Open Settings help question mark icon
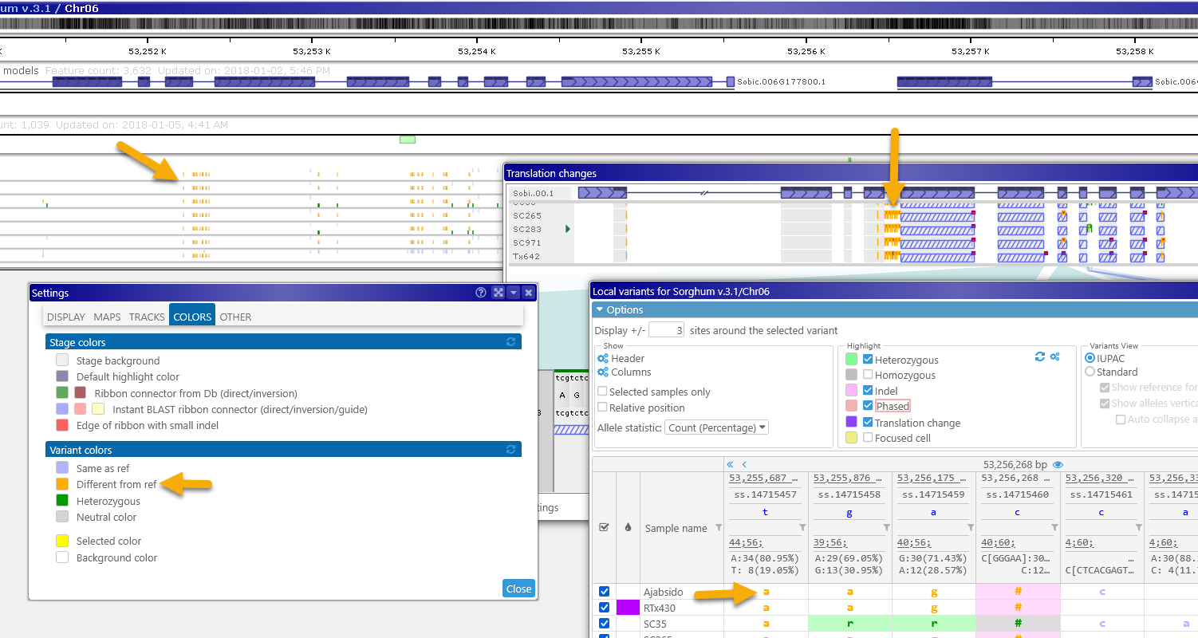 (x=481, y=293)
